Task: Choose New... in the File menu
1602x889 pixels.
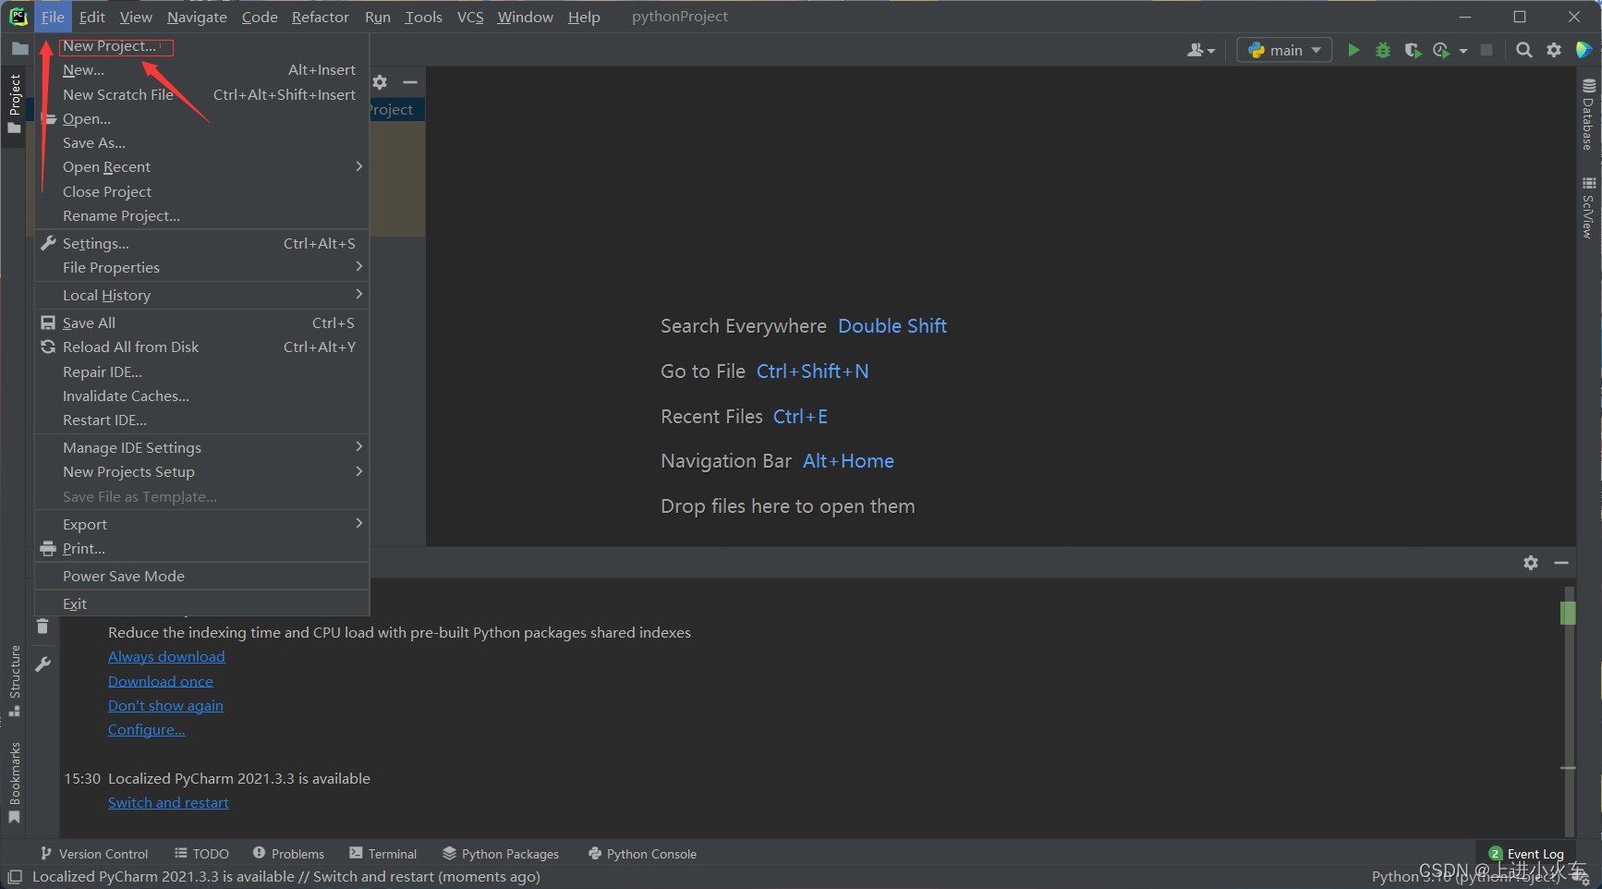Action: 201,70
